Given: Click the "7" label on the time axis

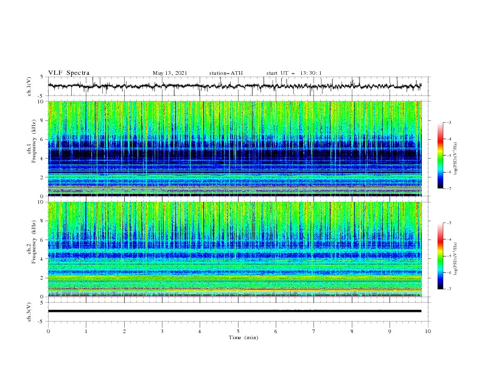Looking at the screenshot, I should (x=313, y=331).
